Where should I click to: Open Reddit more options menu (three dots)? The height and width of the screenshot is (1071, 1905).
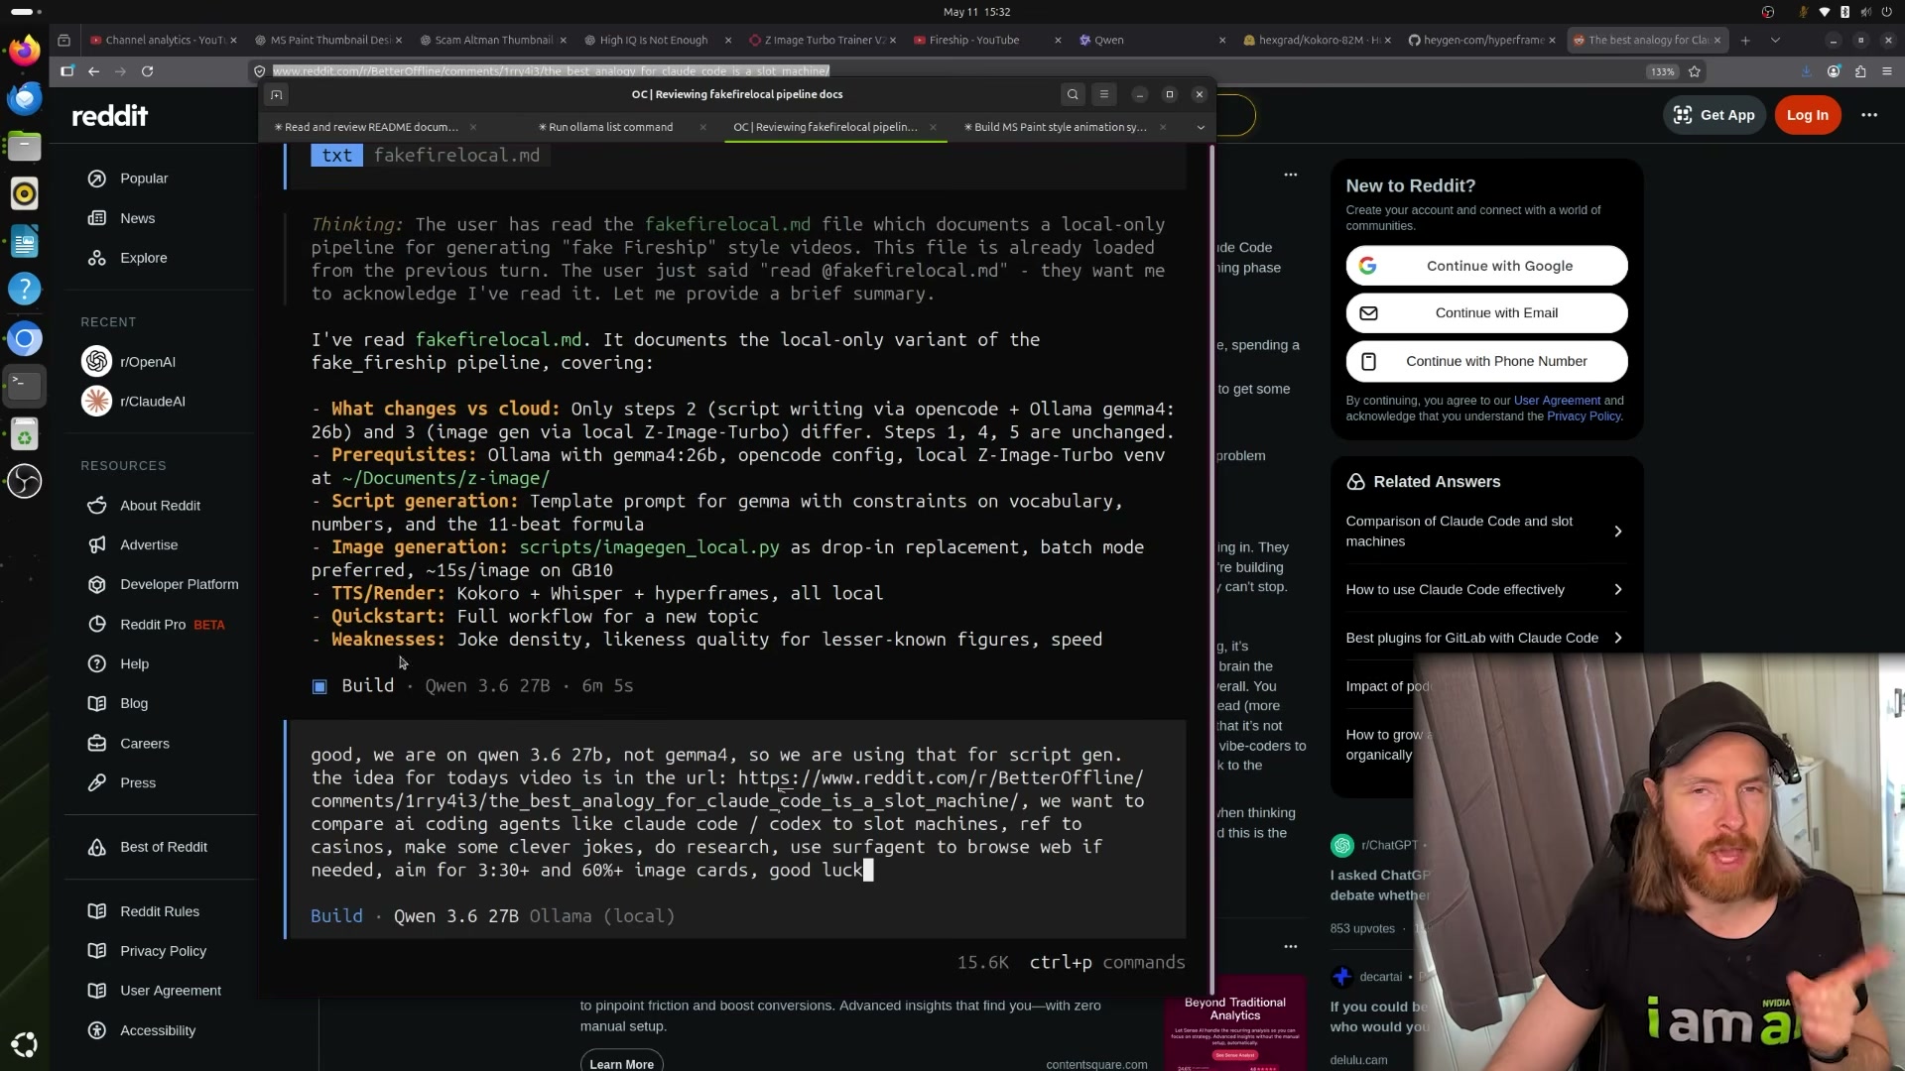(x=1869, y=115)
